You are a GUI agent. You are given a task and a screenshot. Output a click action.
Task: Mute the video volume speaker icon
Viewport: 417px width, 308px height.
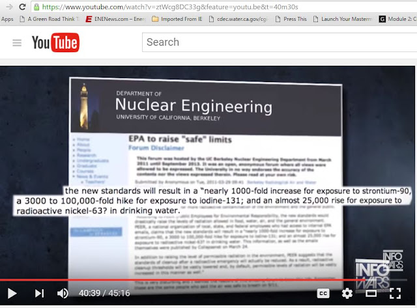[63, 294]
